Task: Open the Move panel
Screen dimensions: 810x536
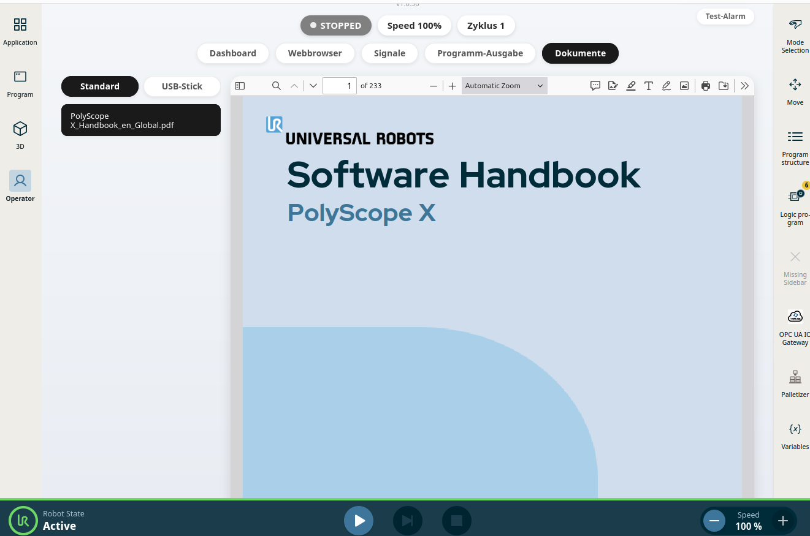Action: [x=795, y=92]
